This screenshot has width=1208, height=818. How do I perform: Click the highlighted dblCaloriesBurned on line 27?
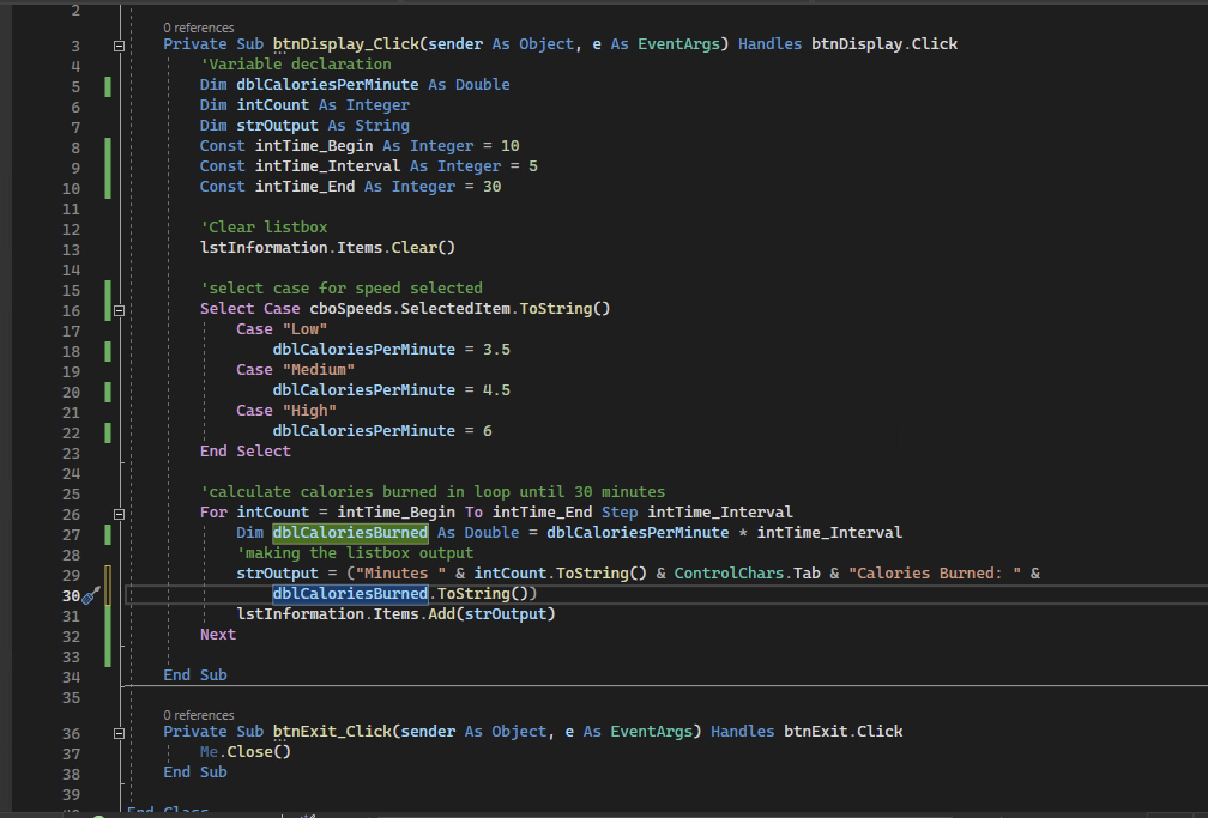(x=350, y=532)
